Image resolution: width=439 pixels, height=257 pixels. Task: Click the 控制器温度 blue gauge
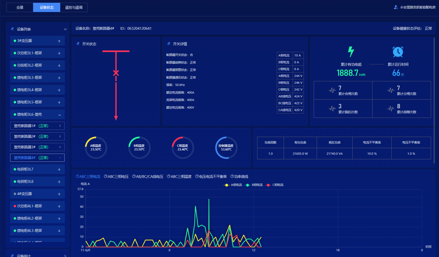(x=226, y=148)
